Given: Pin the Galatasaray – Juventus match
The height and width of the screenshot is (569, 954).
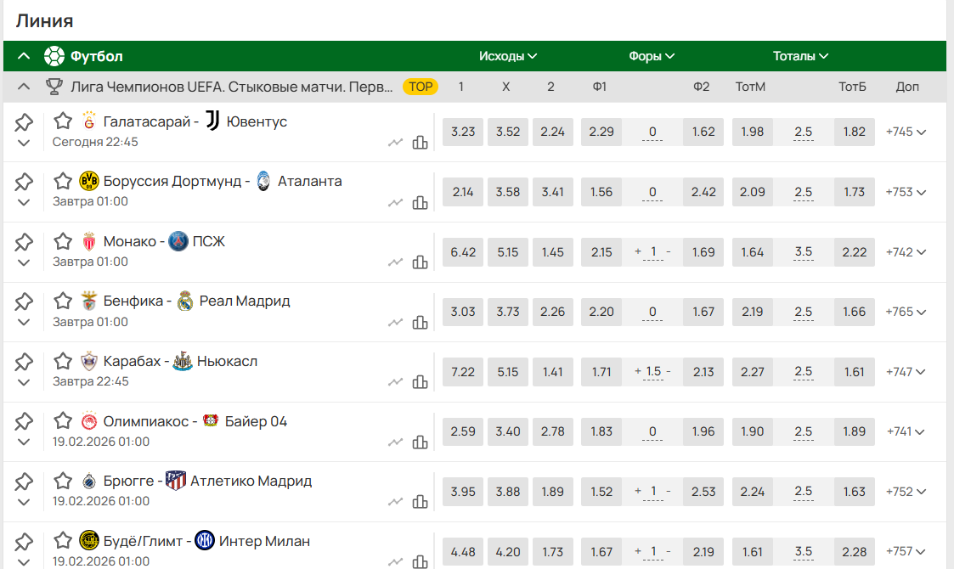Looking at the screenshot, I should tap(24, 121).
